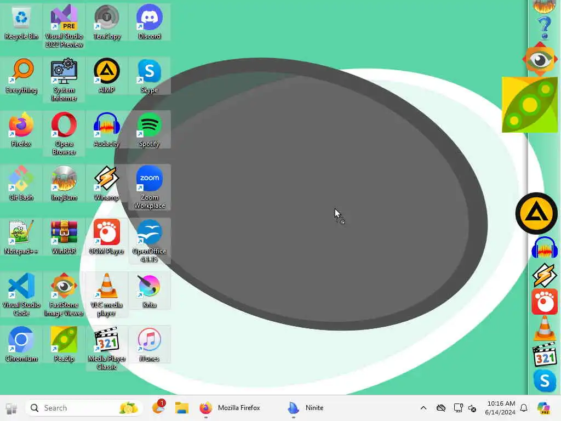Click the AIMP icon in the side dock

[x=536, y=214]
